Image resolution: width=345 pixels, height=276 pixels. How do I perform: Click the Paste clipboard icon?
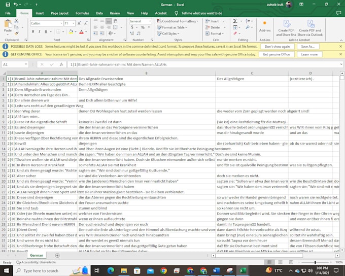click(x=8, y=24)
